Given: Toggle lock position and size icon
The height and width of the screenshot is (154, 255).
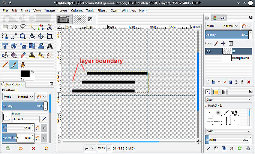Looking at the screenshot, I should click(x=223, y=43).
